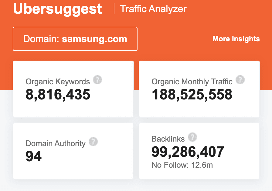Click the Domain Authority question mark icon

(x=93, y=142)
